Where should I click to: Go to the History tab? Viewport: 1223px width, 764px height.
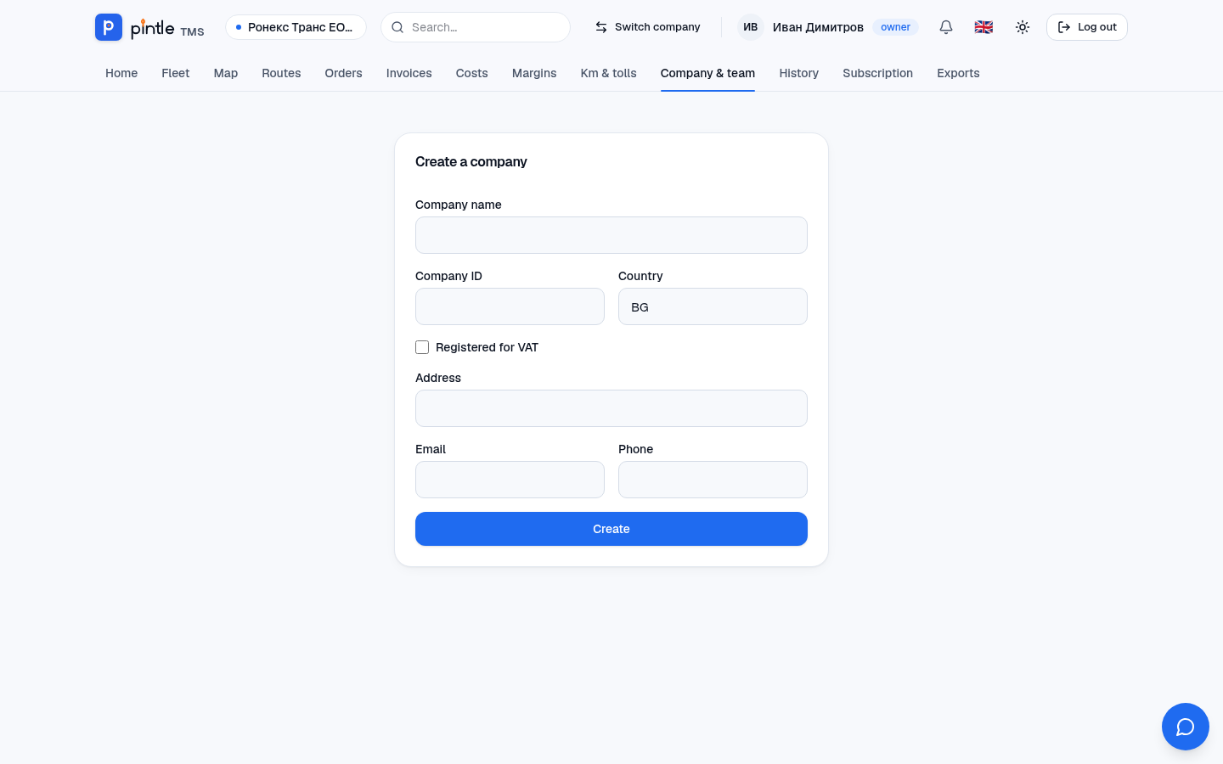point(799,73)
